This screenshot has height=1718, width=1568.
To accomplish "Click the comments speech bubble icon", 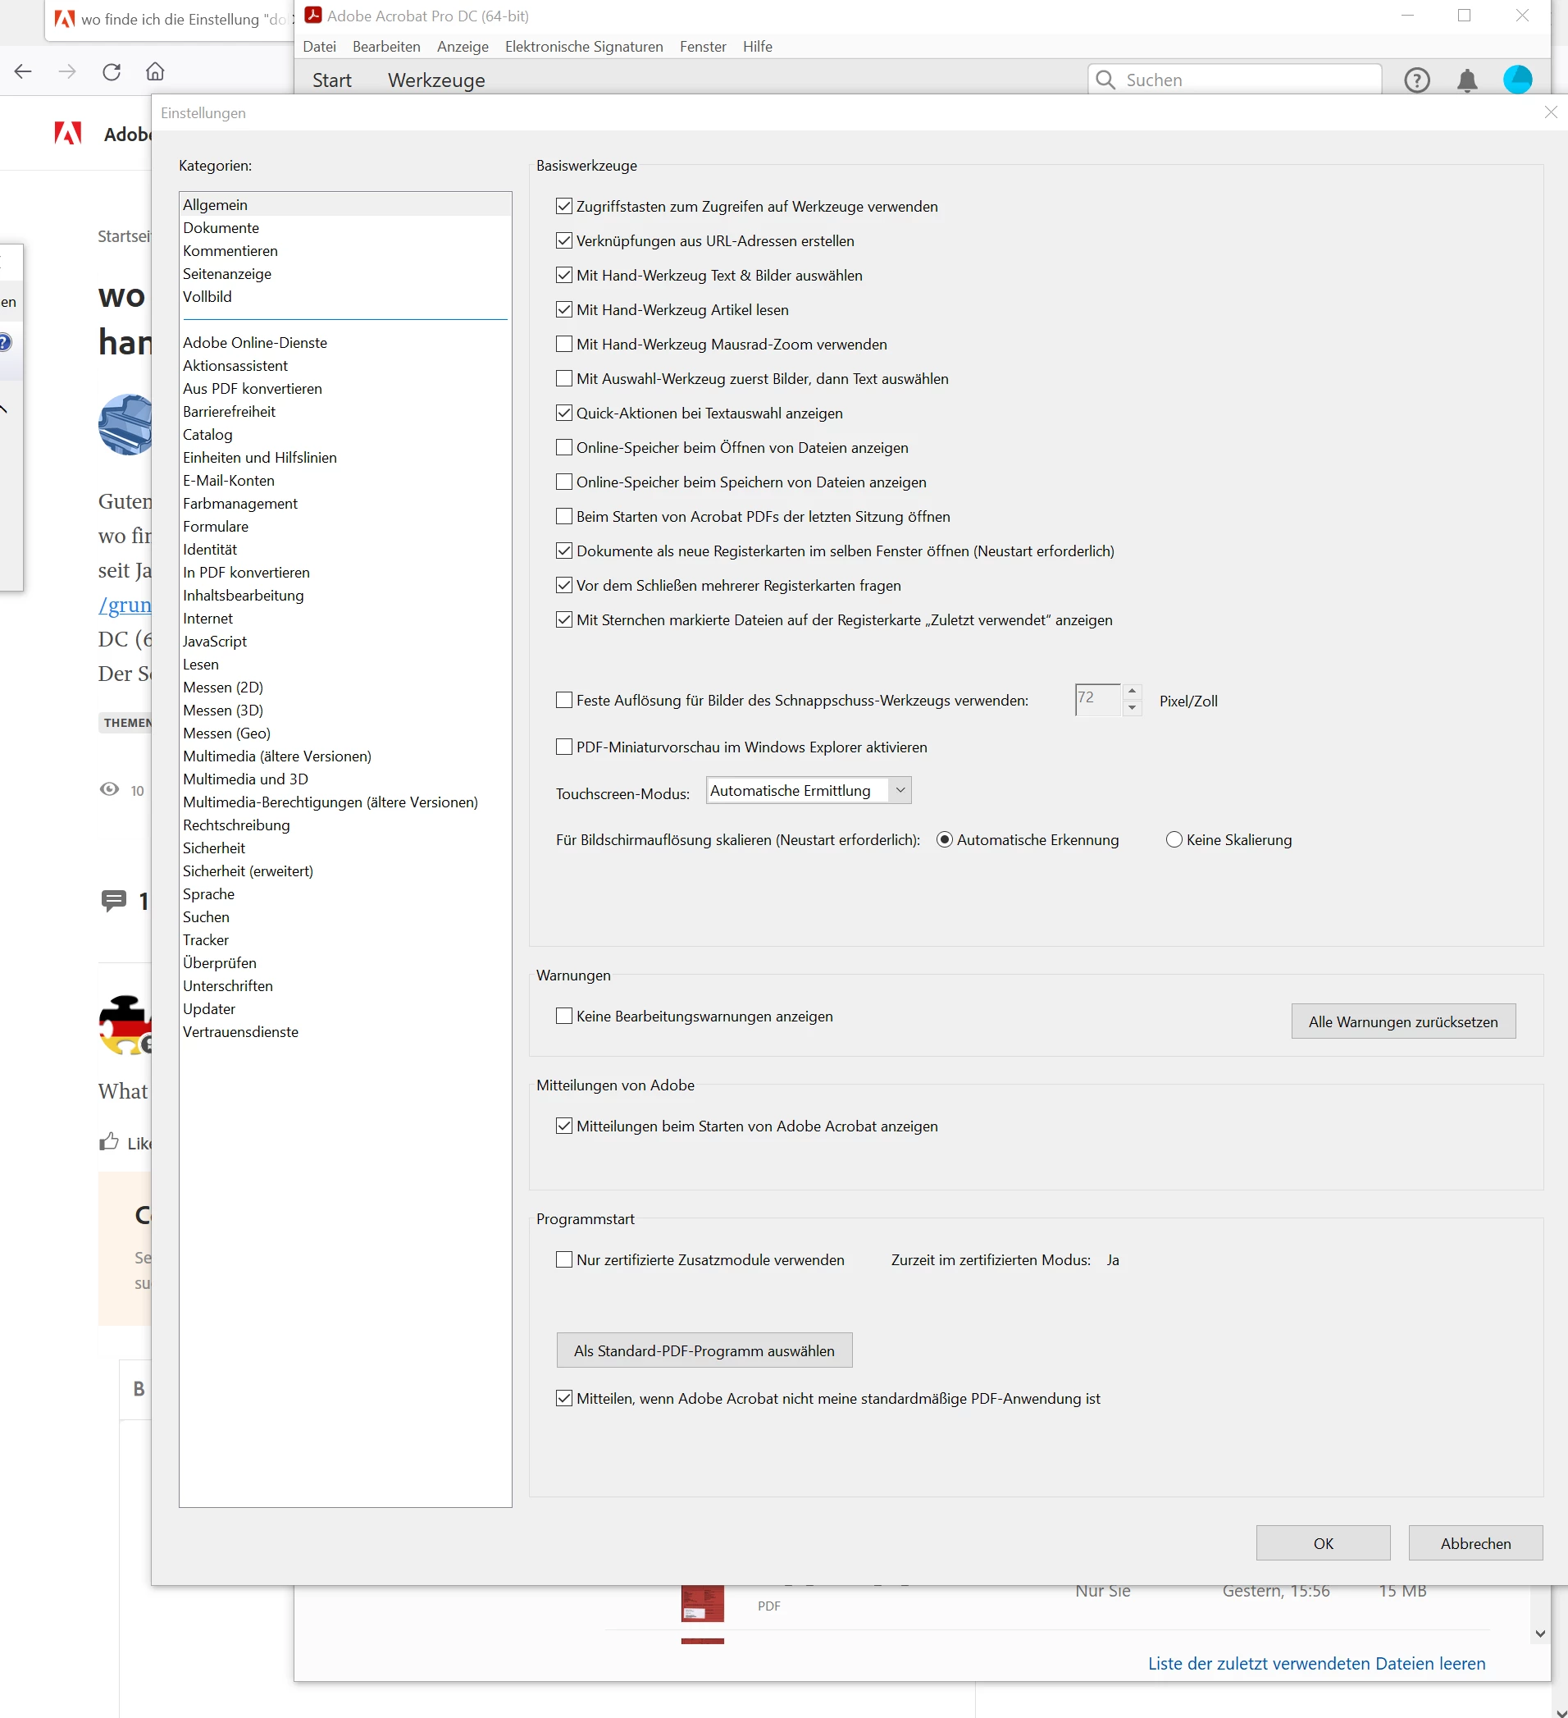I will [113, 901].
